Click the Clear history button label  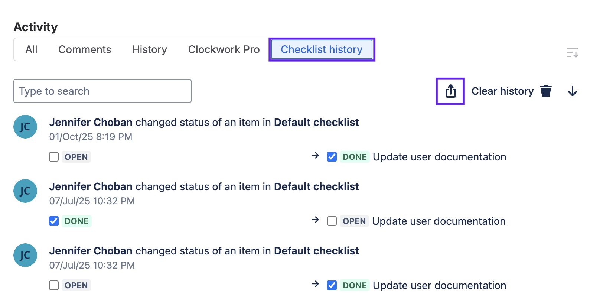pos(502,91)
